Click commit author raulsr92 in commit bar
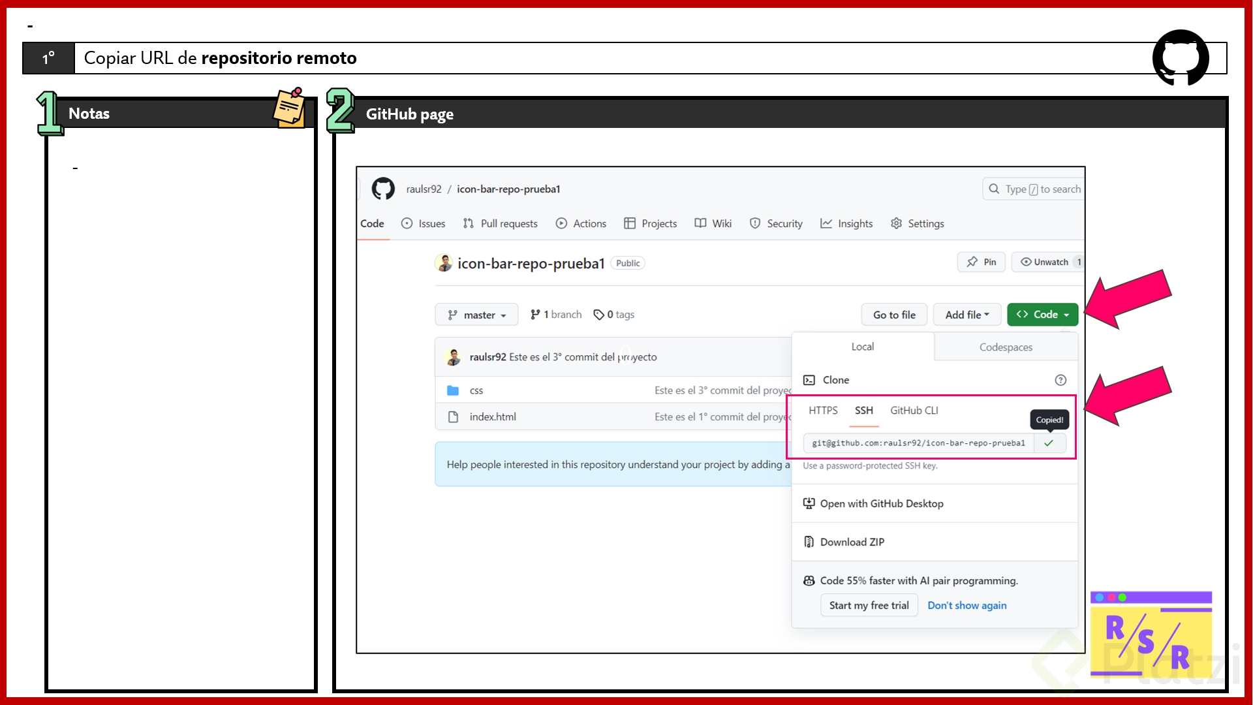The image size is (1253, 705). [487, 357]
